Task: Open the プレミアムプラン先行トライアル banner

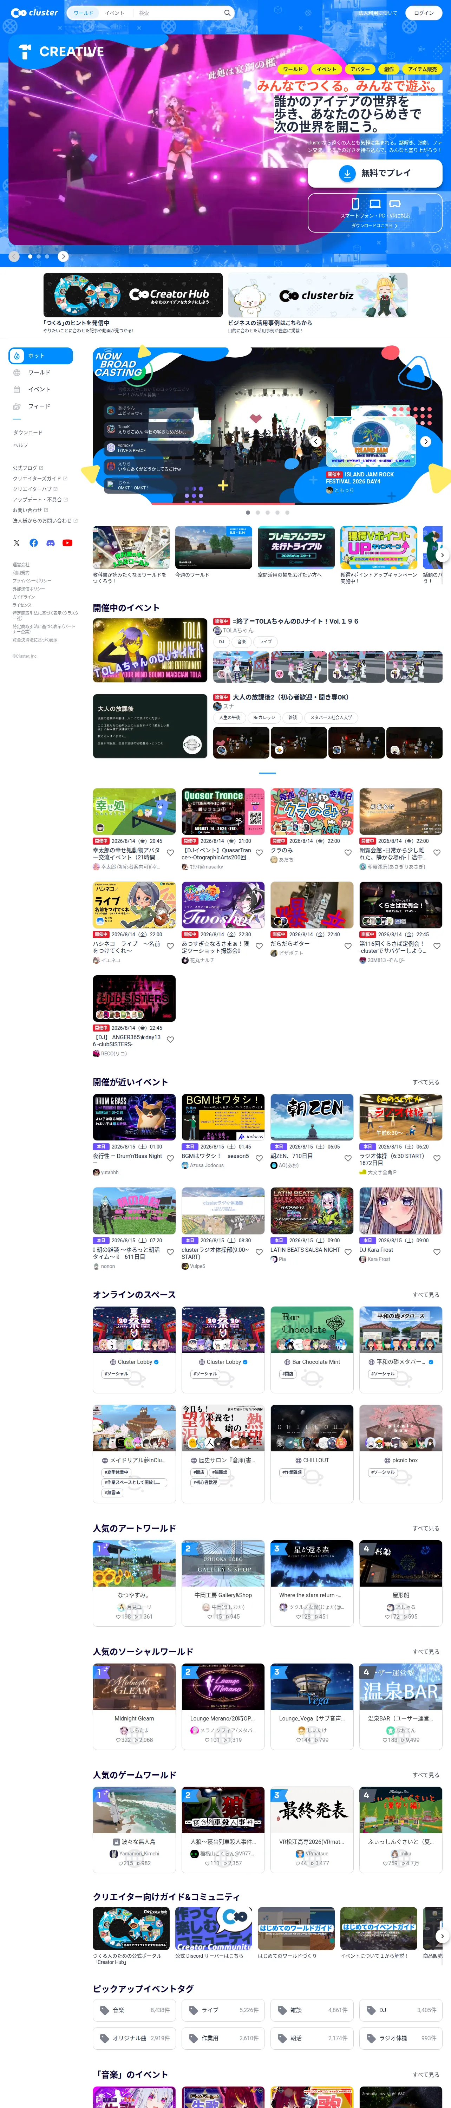Action: (296, 547)
